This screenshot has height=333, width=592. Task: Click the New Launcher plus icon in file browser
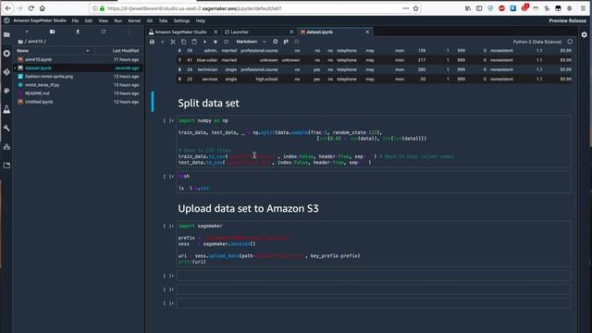click(x=27, y=31)
